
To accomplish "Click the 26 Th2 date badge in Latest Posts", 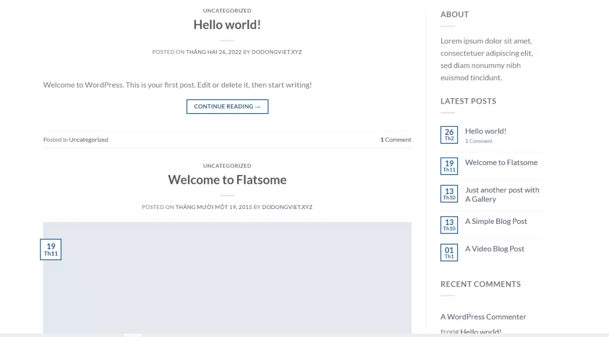I will [449, 135].
